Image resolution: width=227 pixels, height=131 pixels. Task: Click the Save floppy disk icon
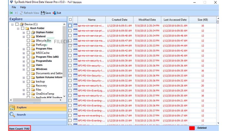coord(43,13)
